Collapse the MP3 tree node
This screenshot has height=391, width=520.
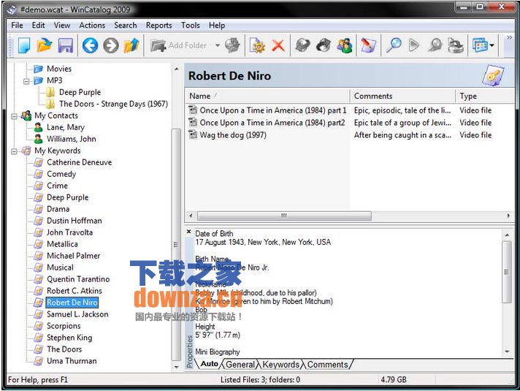(26, 81)
